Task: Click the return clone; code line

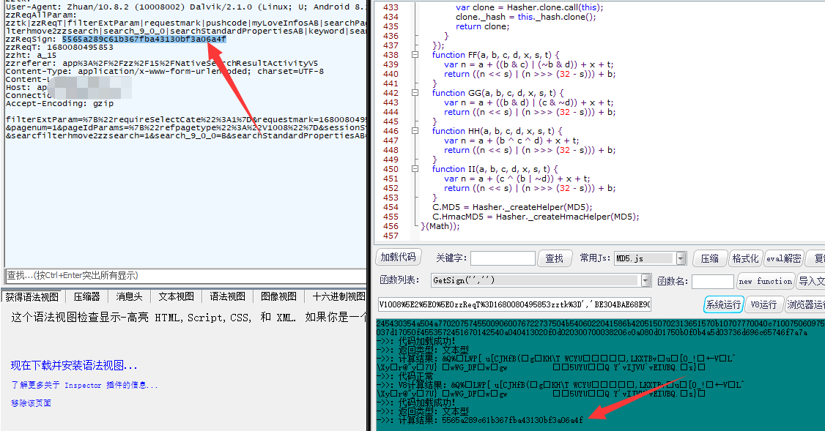Action: [x=483, y=26]
